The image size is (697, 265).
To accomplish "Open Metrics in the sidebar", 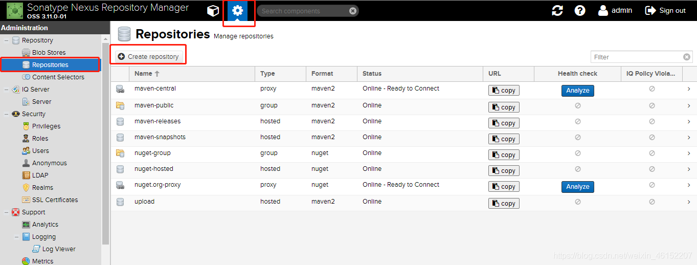I will [42, 261].
